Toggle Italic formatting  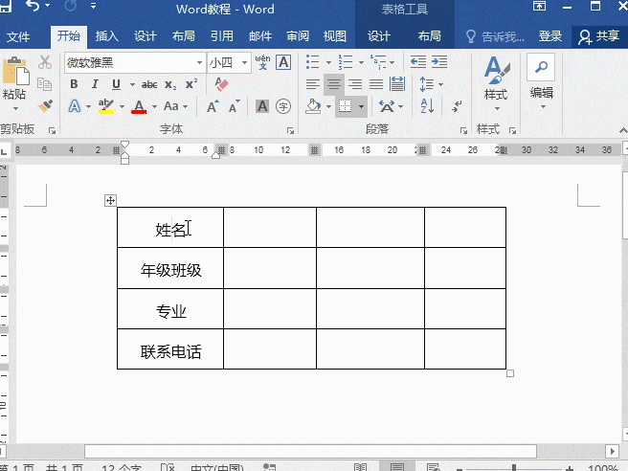(x=95, y=84)
